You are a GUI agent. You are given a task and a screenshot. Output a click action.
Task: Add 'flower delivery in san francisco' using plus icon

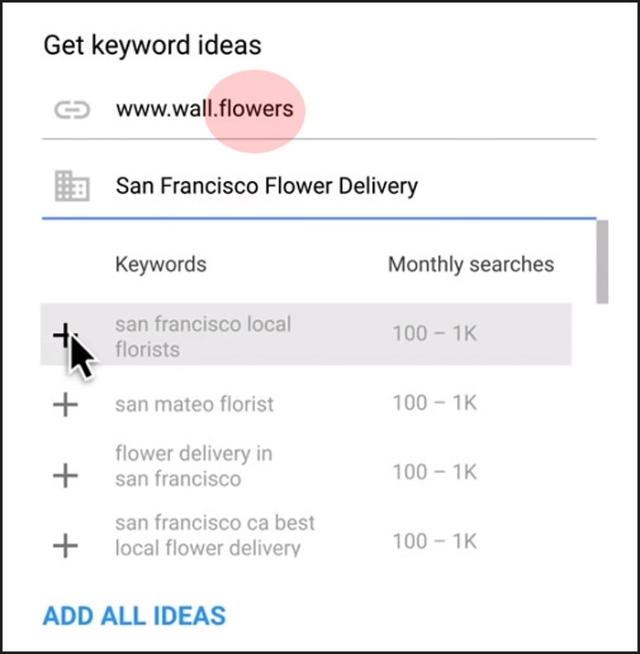[x=66, y=475]
